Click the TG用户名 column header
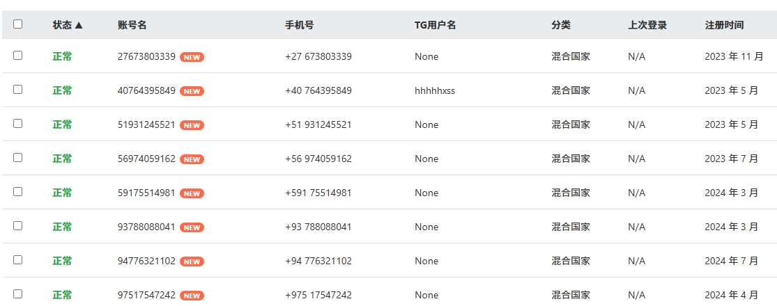777x306 pixels. [x=435, y=25]
